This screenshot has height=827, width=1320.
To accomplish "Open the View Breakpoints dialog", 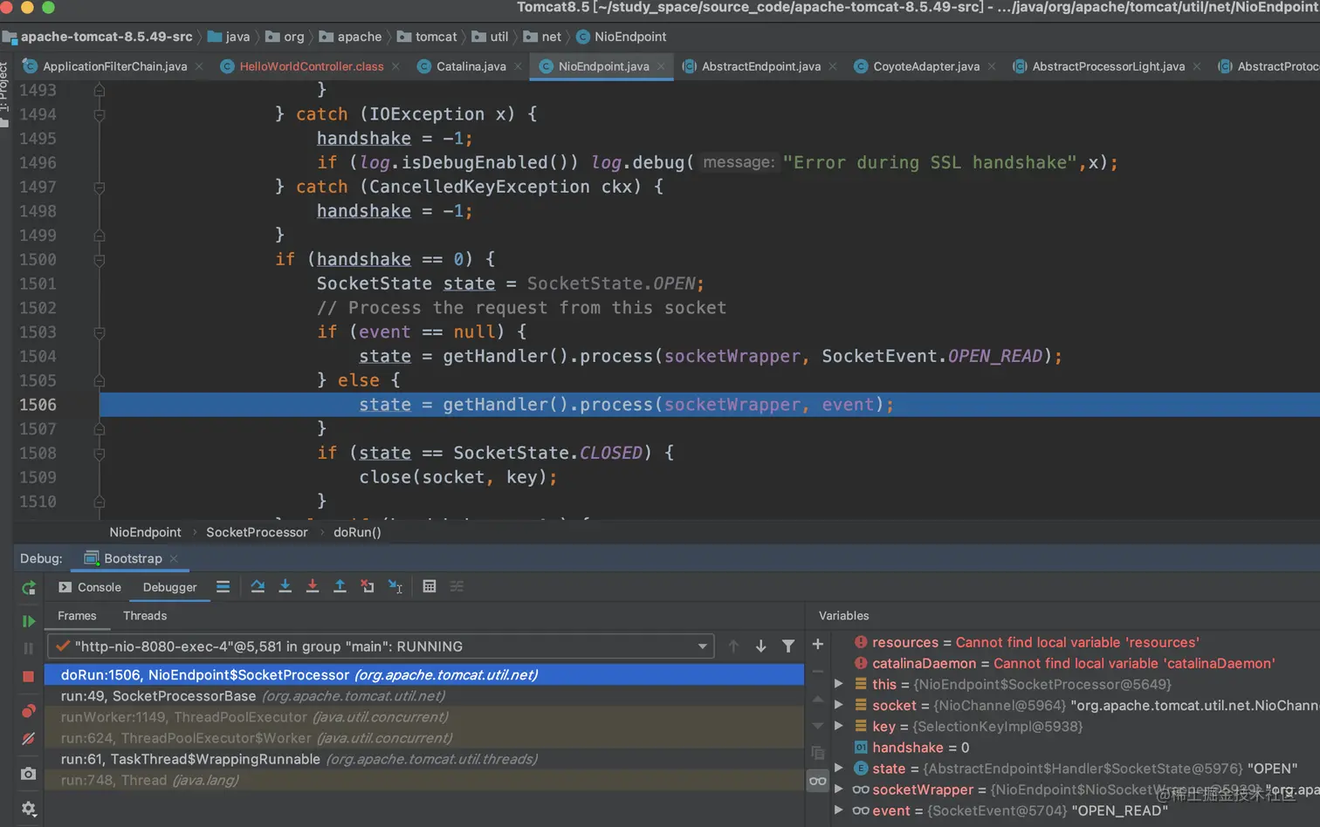I will [29, 711].
